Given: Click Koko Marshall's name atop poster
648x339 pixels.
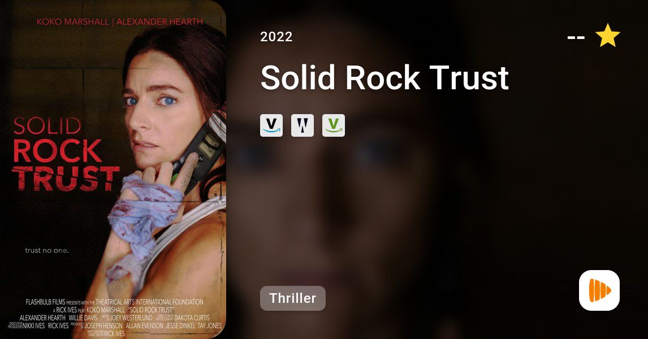Looking at the screenshot, I should (73, 22).
